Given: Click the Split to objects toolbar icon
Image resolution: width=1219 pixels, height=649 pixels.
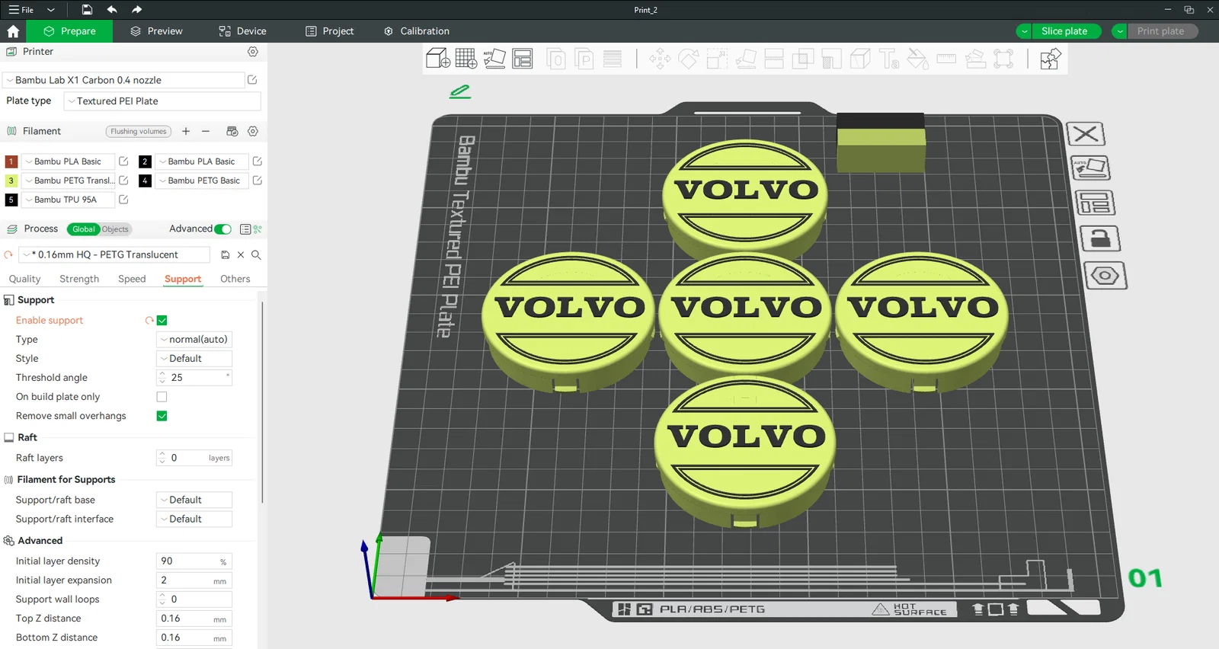Looking at the screenshot, I should (x=557, y=59).
